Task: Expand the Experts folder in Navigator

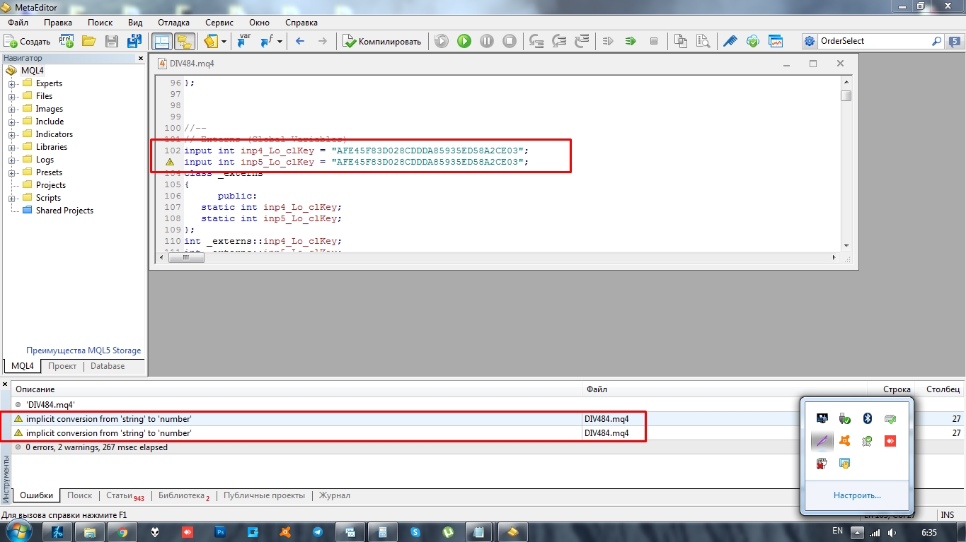Action: click(x=12, y=83)
